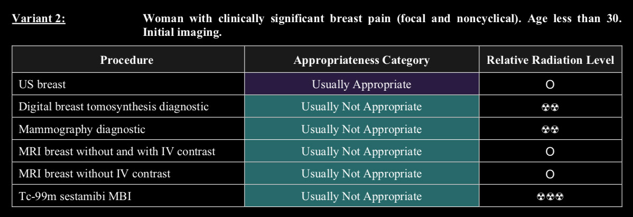Click the tomosynthesis row's two radiation symbols
Screen dimensions: 633x217
click(550, 107)
